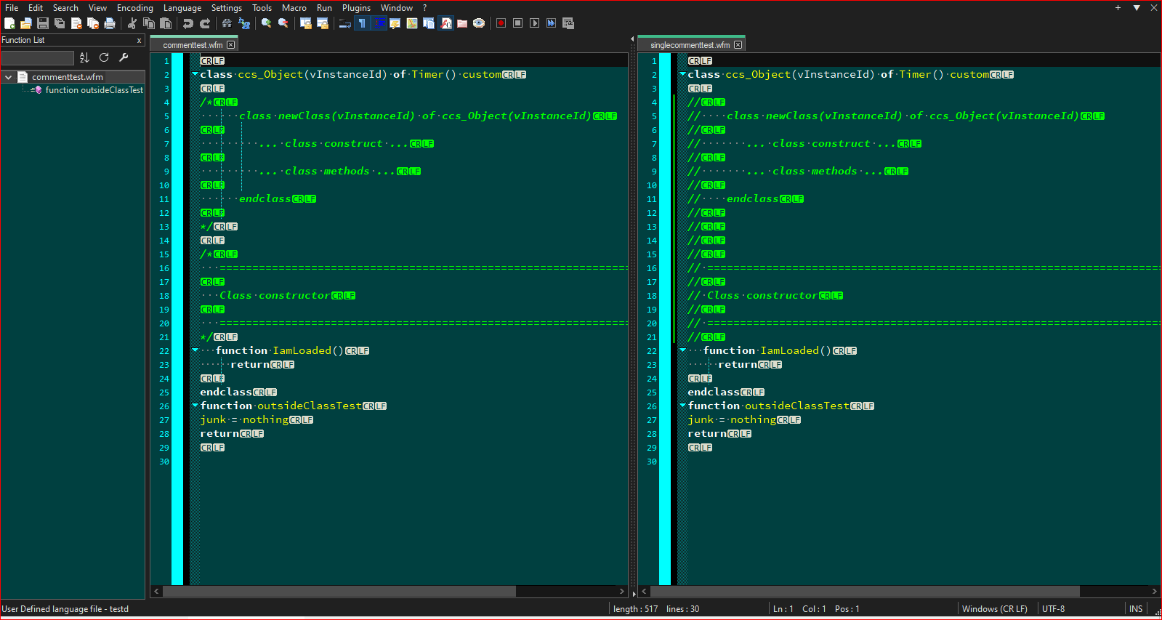Collapse class fold on line 2, left pane
The image size is (1162, 620).
195,74
